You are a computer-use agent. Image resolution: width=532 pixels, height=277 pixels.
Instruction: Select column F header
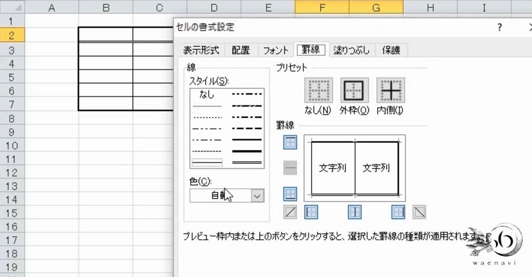click(x=322, y=7)
